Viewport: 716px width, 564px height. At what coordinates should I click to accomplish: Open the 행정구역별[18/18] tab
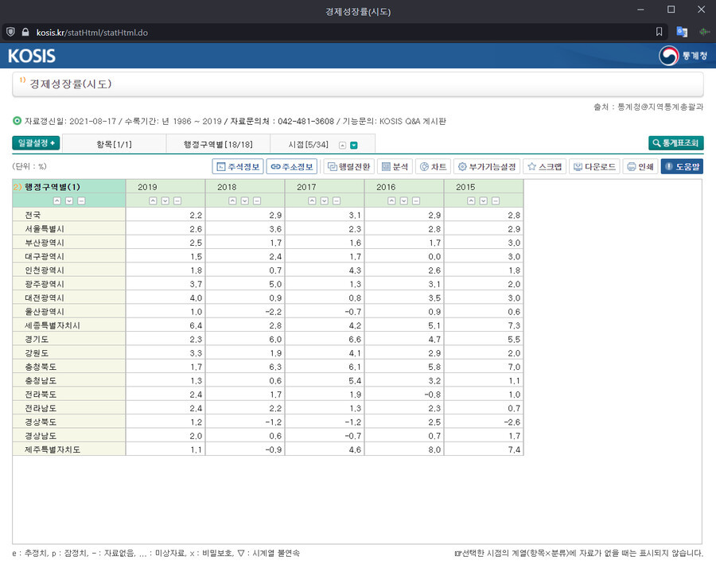218,144
